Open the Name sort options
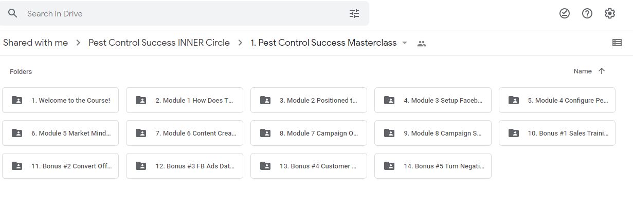Viewport: 633px width, 211px height. (583, 71)
